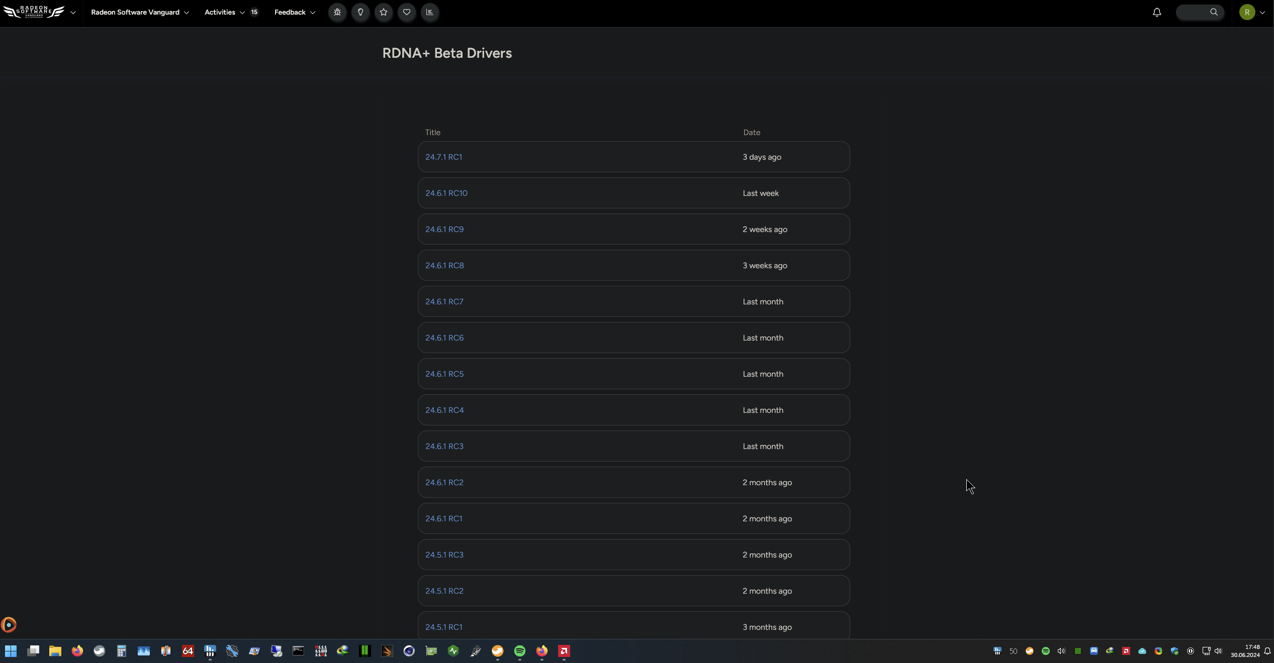Click the bug report icon
This screenshot has height=663, width=1274.
point(337,12)
